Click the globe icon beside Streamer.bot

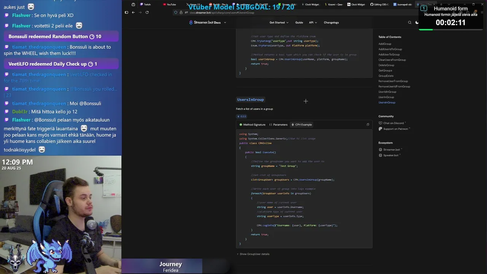[380, 150]
